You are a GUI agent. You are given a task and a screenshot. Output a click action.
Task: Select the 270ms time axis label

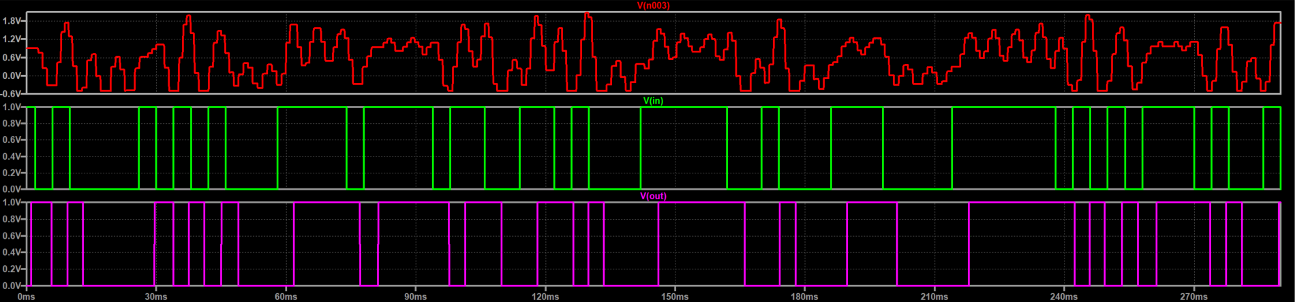(x=1193, y=297)
